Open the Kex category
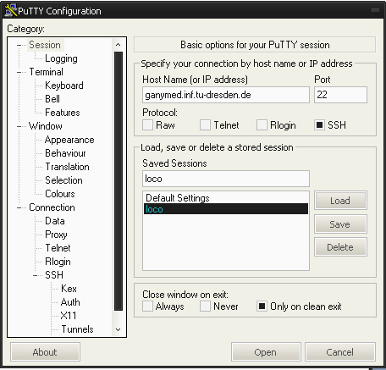 point(69,289)
